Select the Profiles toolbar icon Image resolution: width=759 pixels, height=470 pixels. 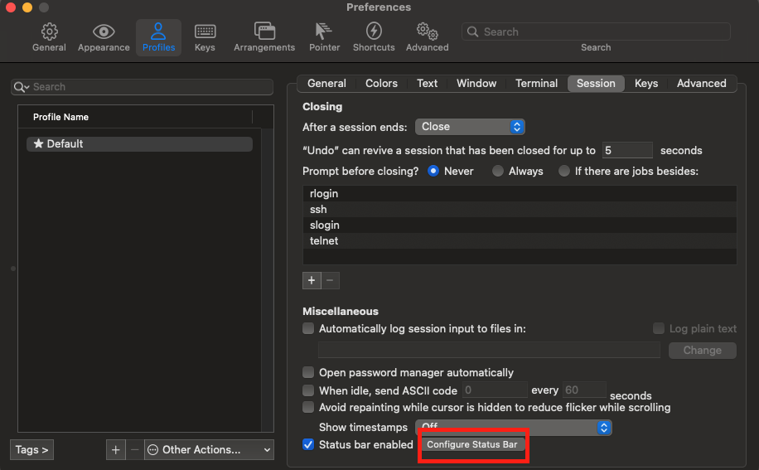[158, 37]
